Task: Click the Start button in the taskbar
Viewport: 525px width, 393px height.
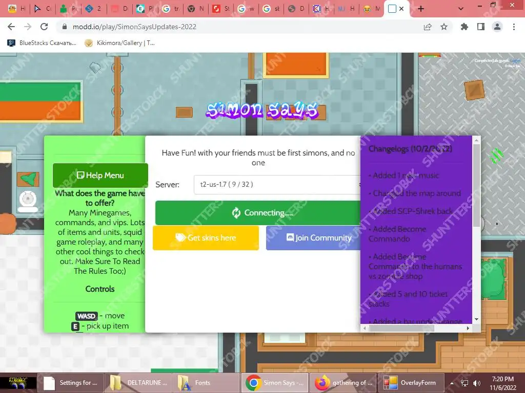Action: pos(18,383)
